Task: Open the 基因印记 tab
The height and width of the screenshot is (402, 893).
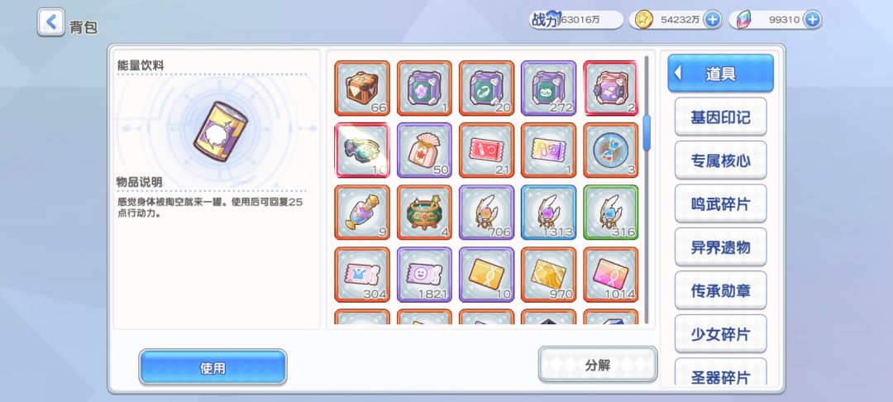Action: [x=720, y=117]
